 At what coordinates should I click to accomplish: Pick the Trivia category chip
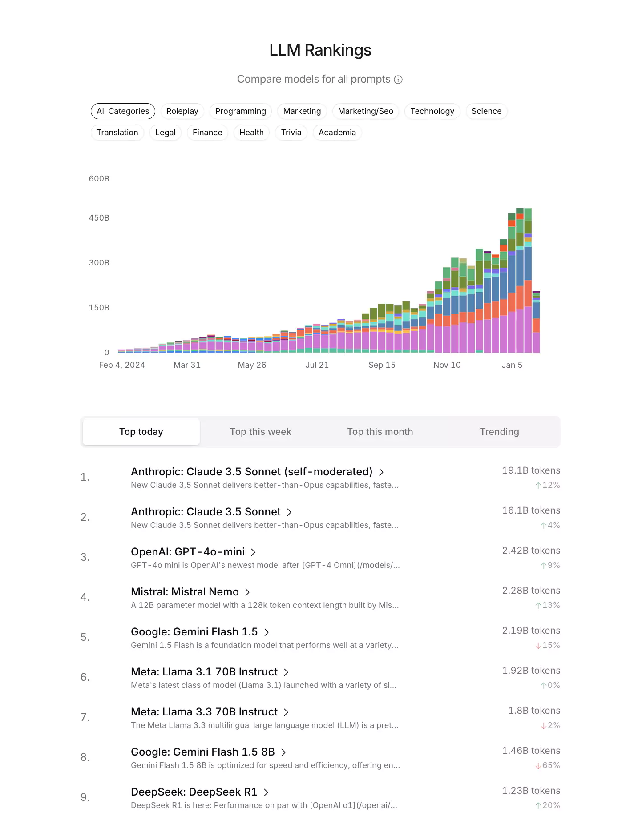pyautogui.click(x=291, y=133)
